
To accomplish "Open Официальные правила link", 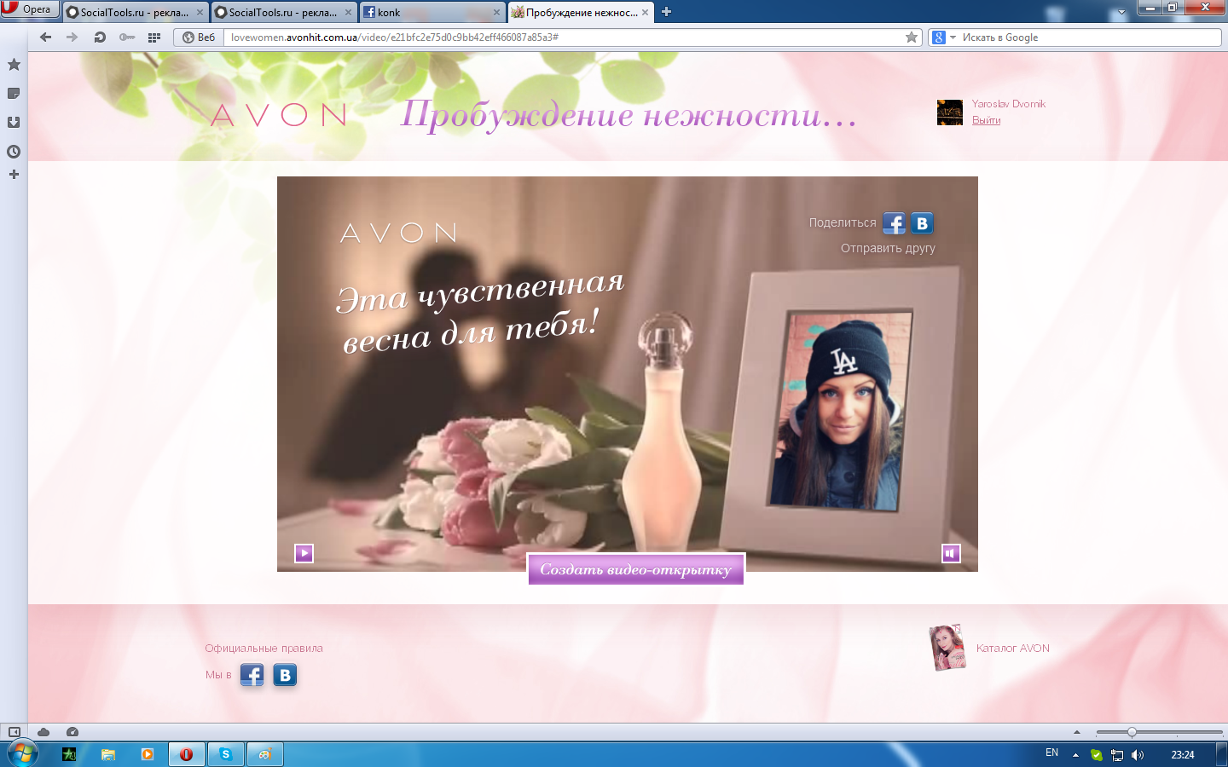I will 264,649.
